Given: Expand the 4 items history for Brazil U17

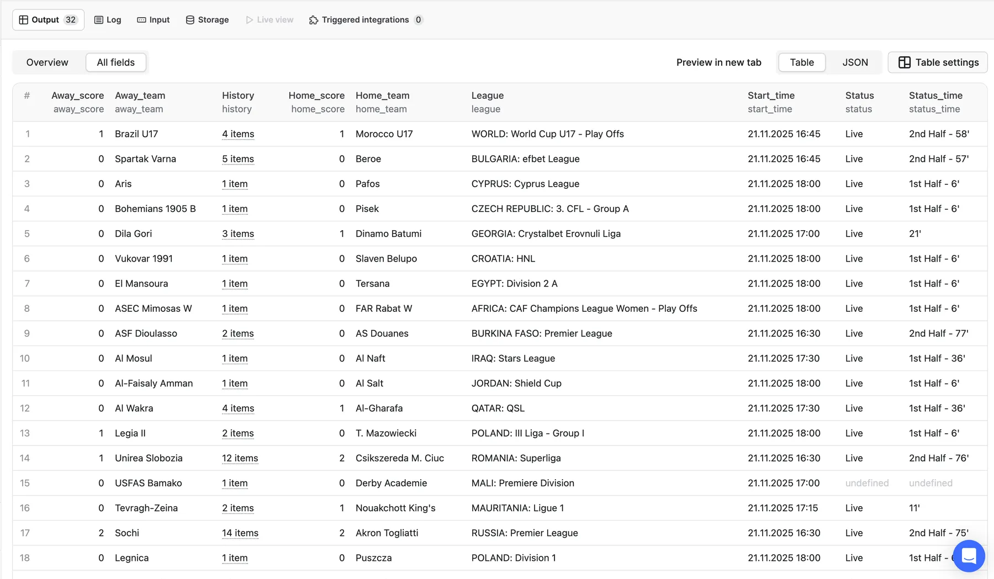Looking at the screenshot, I should (237, 134).
